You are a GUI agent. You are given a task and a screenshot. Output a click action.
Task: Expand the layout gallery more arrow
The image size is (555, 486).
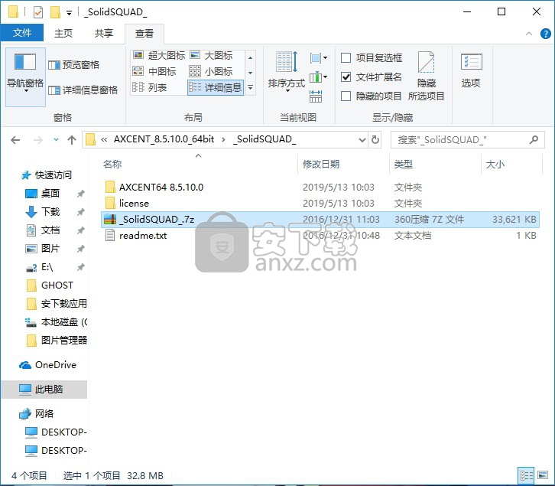point(250,87)
